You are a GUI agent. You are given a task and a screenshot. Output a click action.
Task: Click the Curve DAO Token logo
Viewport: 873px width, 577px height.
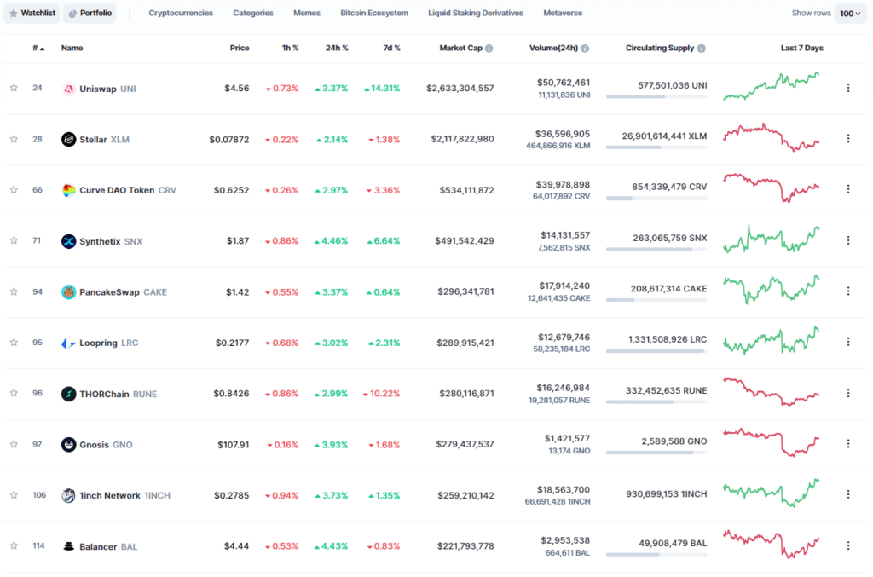point(68,190)
